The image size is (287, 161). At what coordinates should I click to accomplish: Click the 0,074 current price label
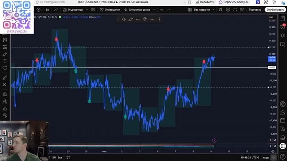(272, 59)
